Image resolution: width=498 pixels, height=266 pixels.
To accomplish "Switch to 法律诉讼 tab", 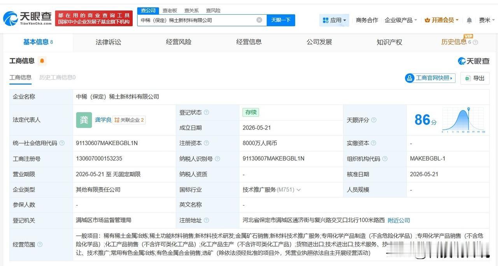I will [109, 42].
